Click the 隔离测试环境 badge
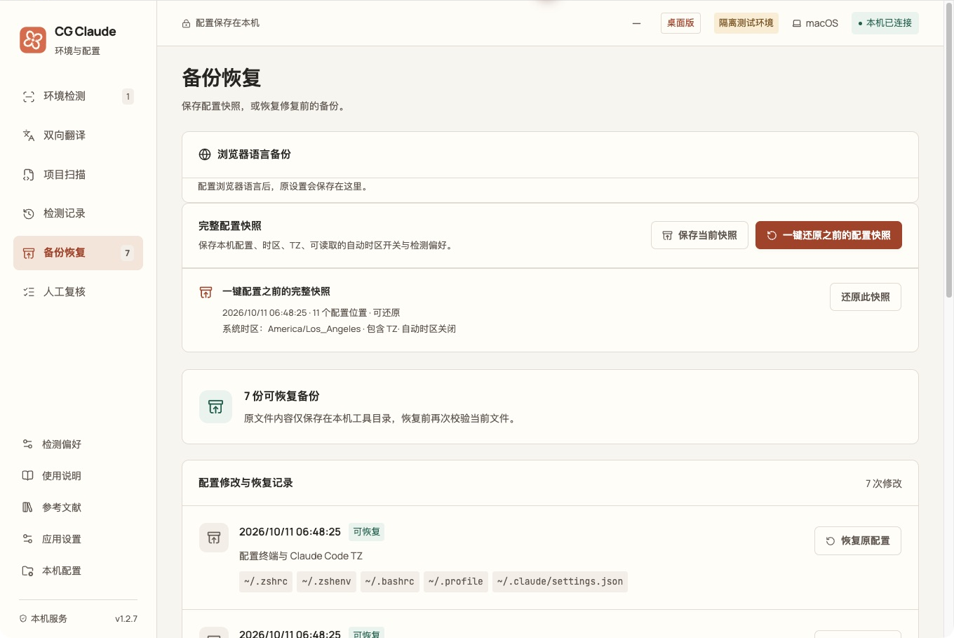The image size is (954, 638). 746,23
